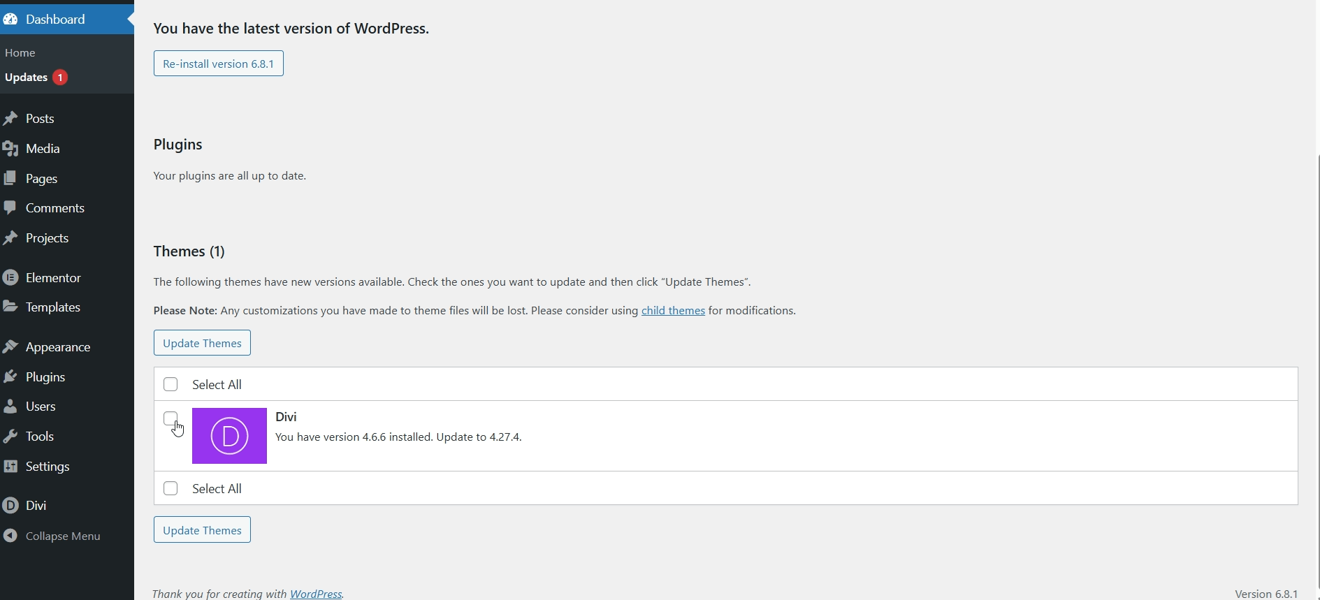
Task: Open the child themes link
Action: [673, 311]
